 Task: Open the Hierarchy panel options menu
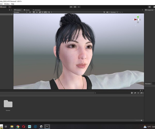[x=12, y=10]
